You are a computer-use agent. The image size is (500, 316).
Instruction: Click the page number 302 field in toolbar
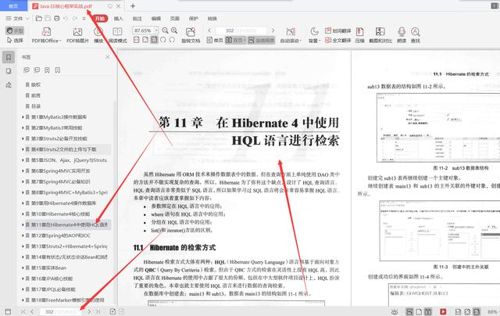pyautogui.click(x=241, y=31)
